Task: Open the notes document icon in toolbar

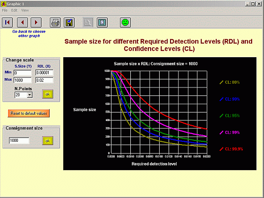Action: (102, 22)
